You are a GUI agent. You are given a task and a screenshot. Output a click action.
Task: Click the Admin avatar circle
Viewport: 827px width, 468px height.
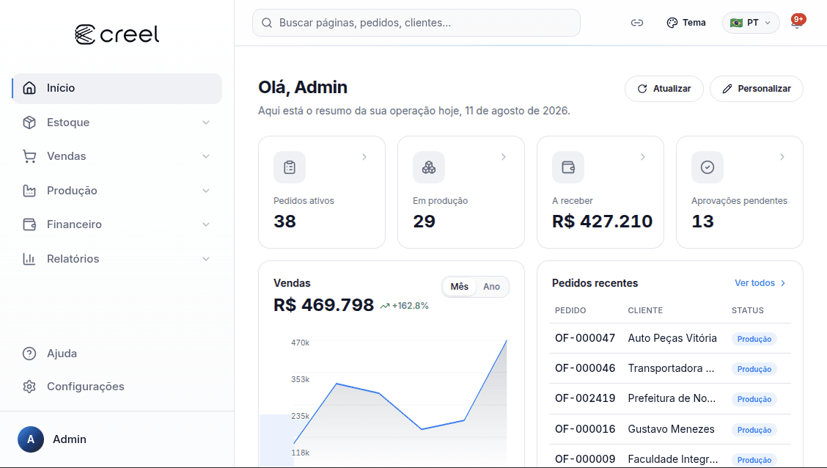click(x=31, y=439)
